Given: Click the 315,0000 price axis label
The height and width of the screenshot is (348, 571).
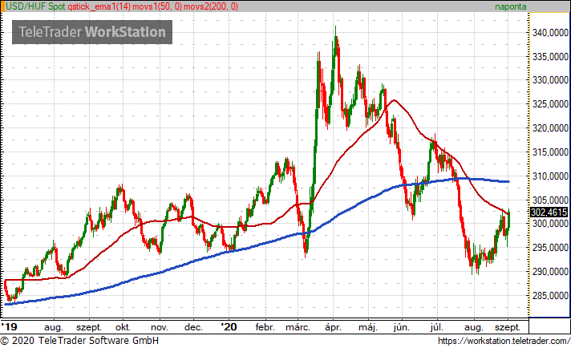Looking at the screenshot, I should point(550,152).
